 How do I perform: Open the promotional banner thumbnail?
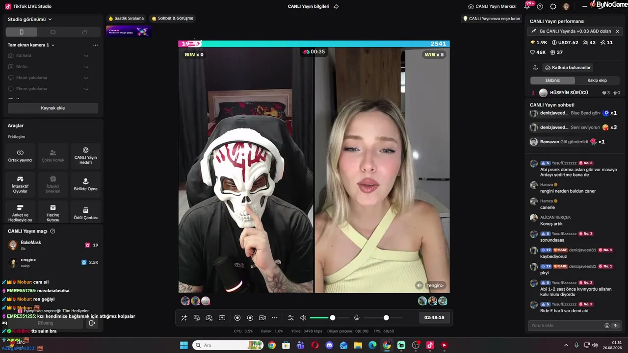pos(129,31)
